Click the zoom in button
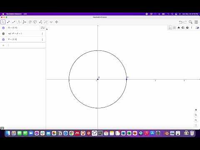The height and width of the screenshot is (150, 200). point(196,115)
